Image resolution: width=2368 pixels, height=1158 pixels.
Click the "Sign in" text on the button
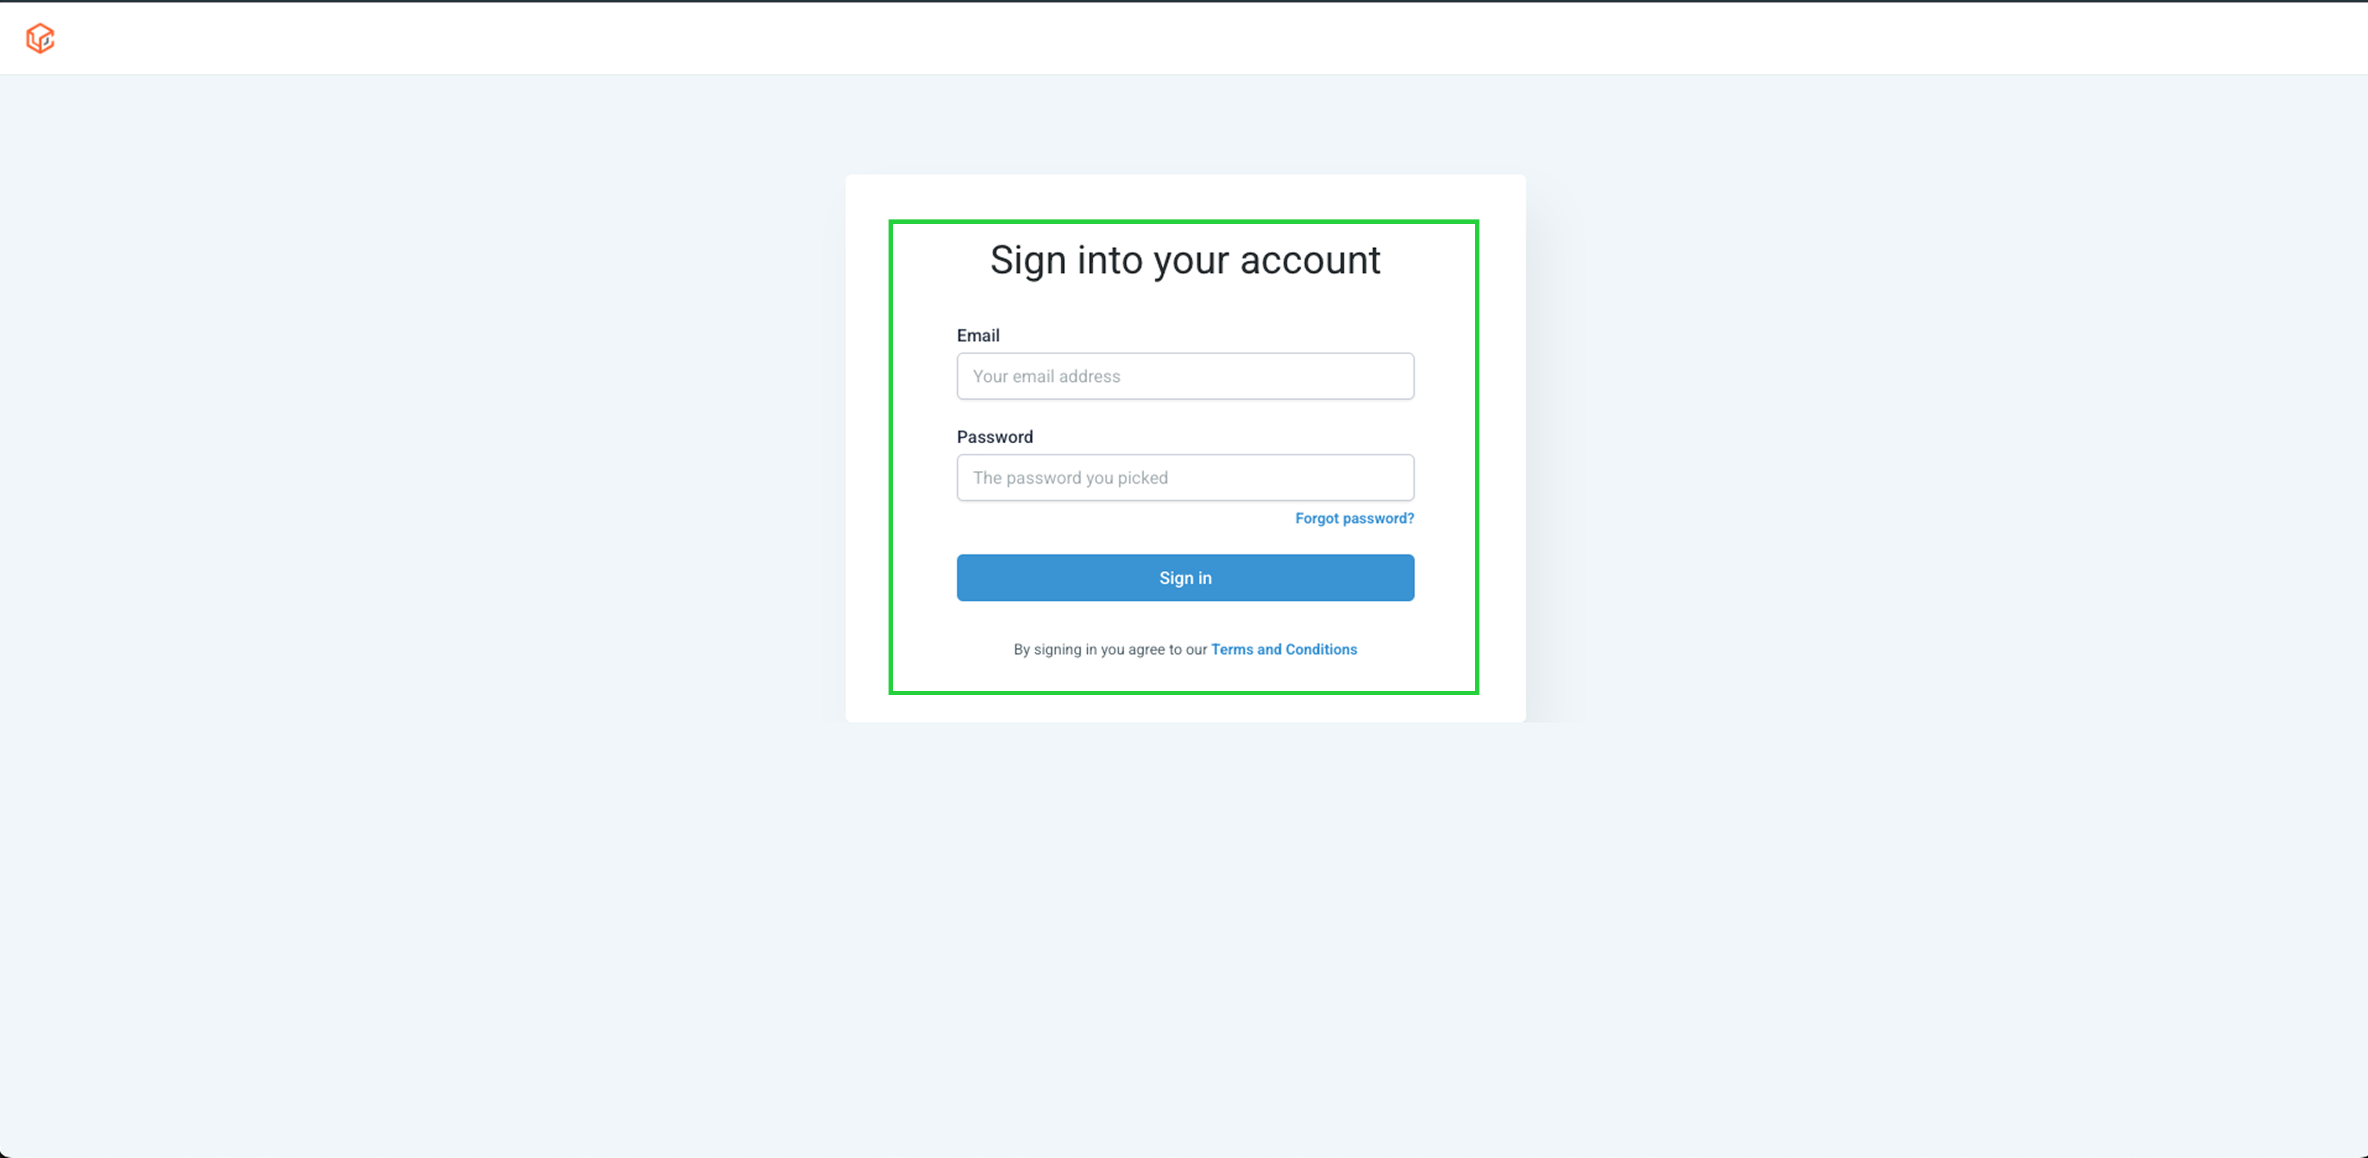point(1185,578)
